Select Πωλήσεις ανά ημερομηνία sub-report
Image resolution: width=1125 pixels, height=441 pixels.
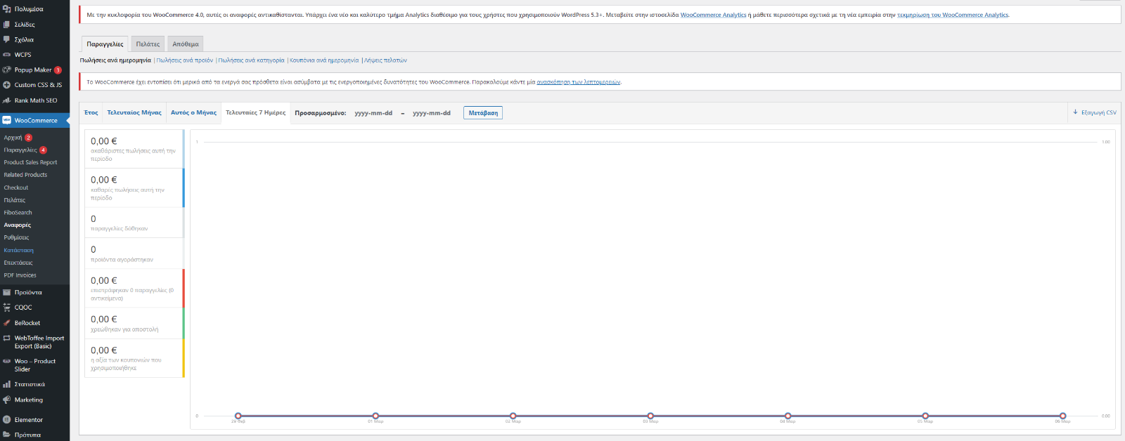[115, 60]
